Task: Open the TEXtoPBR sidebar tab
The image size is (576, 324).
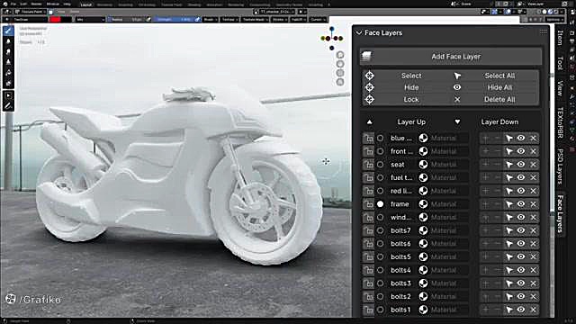Action: 560,122
